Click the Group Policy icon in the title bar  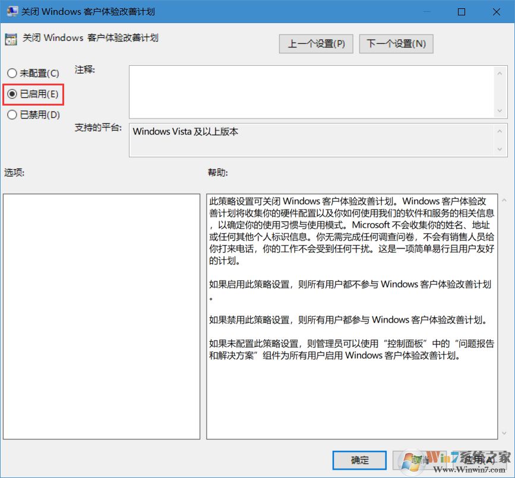pos(11,11)
